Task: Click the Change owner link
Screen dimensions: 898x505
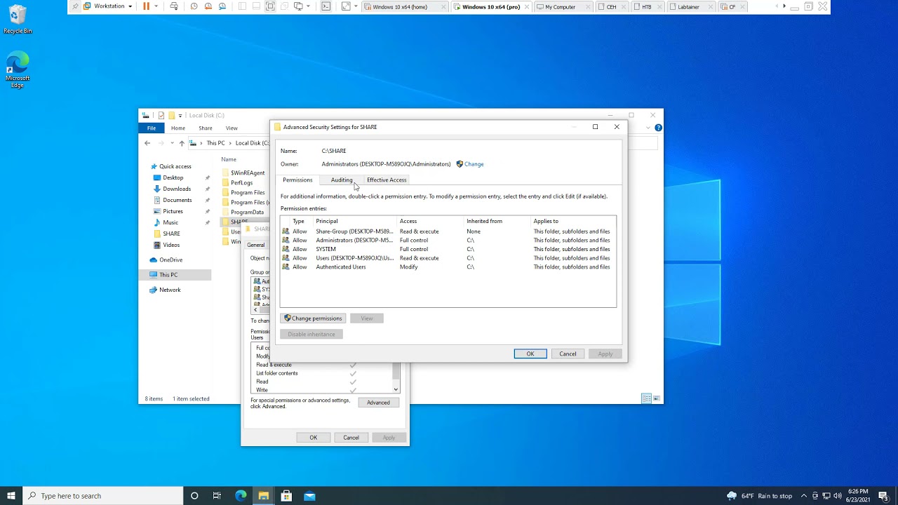Action: click(474, 164)
